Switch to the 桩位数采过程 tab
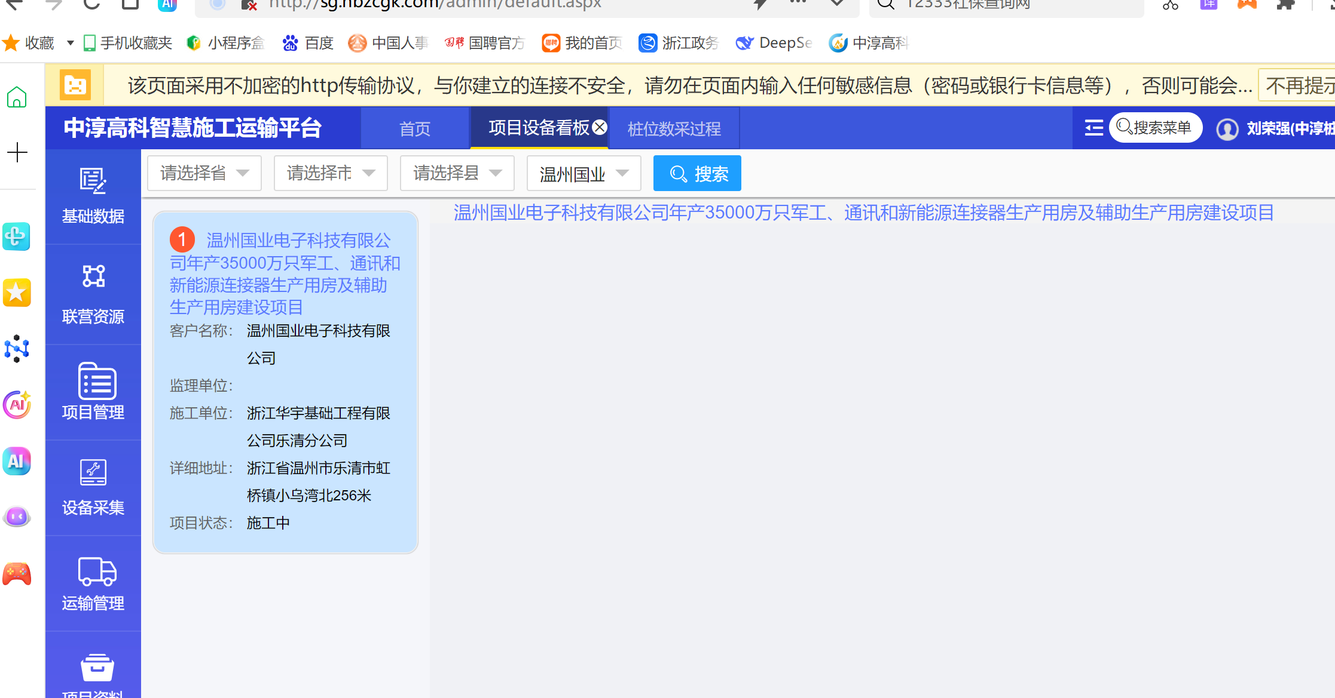 [x=674, y=129]
